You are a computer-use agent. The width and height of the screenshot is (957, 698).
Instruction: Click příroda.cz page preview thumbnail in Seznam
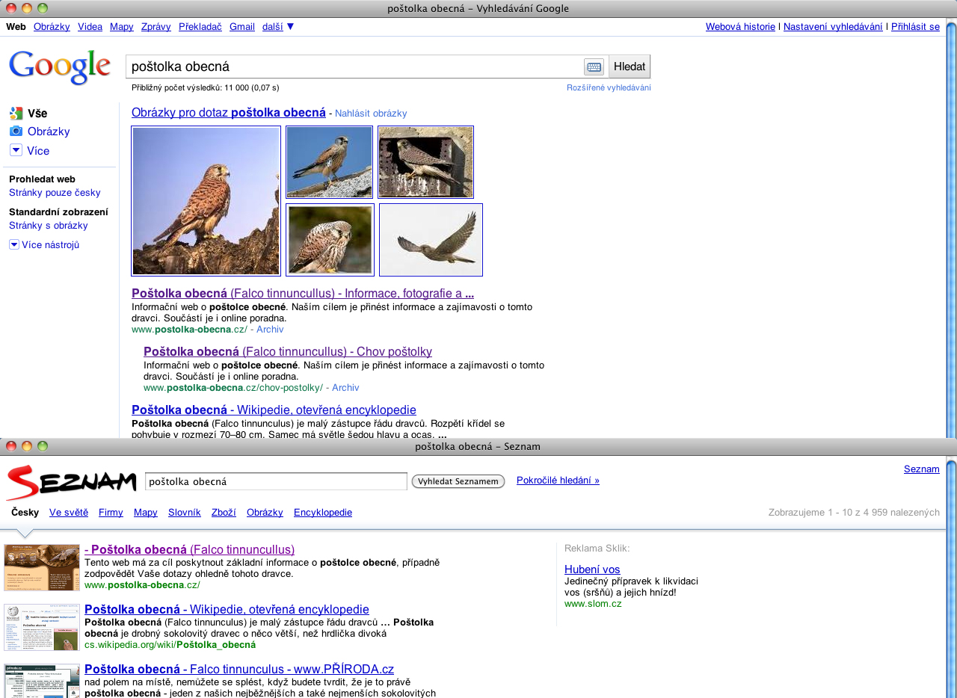(42, 681)
